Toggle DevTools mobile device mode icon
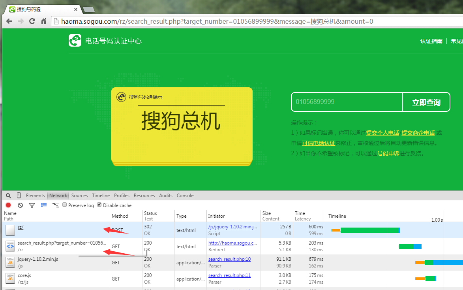 click(19, 196)
